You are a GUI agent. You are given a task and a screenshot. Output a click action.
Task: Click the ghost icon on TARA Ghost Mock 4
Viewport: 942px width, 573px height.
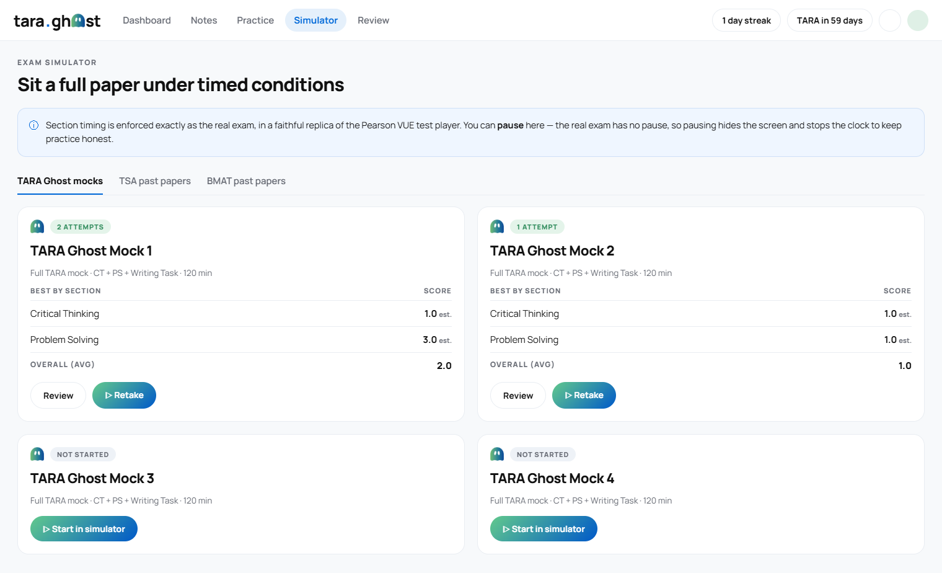(x=497, y=454)
